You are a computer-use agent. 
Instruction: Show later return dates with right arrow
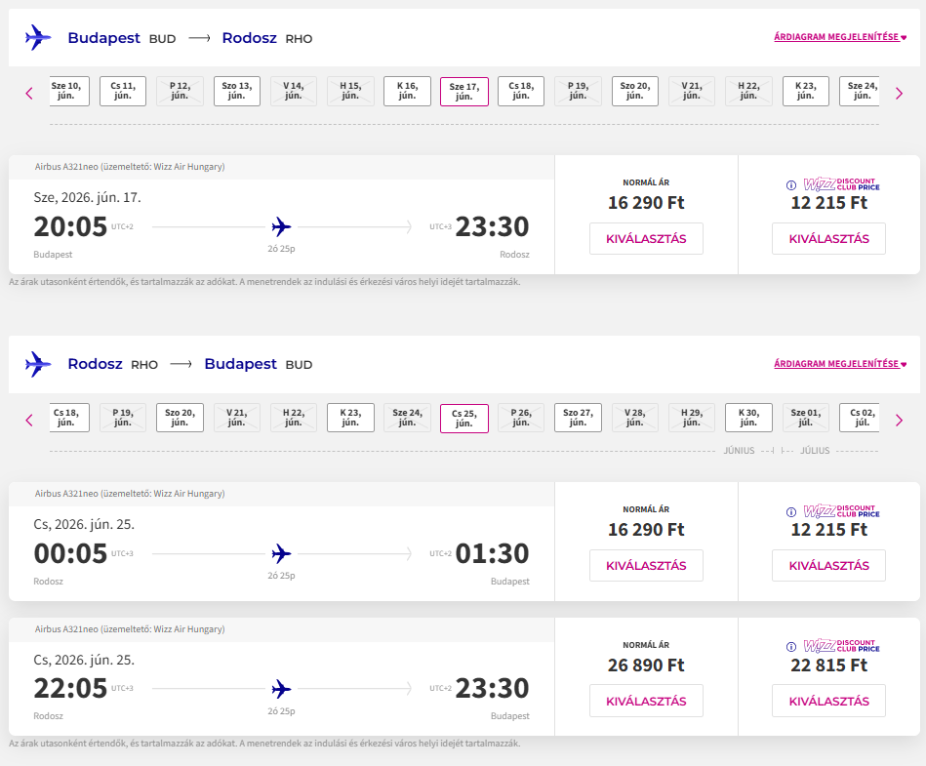click(x=899, y=420)
